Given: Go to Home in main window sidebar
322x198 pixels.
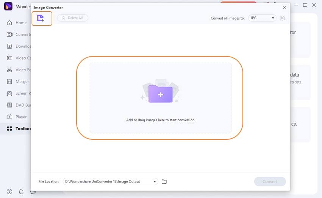Looking at the screenshot, I should coord(17,23).
